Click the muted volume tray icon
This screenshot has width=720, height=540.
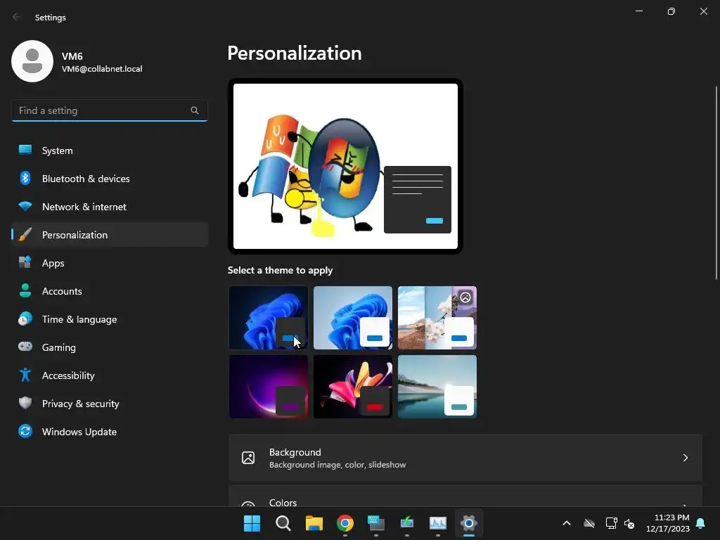point(629,523)
